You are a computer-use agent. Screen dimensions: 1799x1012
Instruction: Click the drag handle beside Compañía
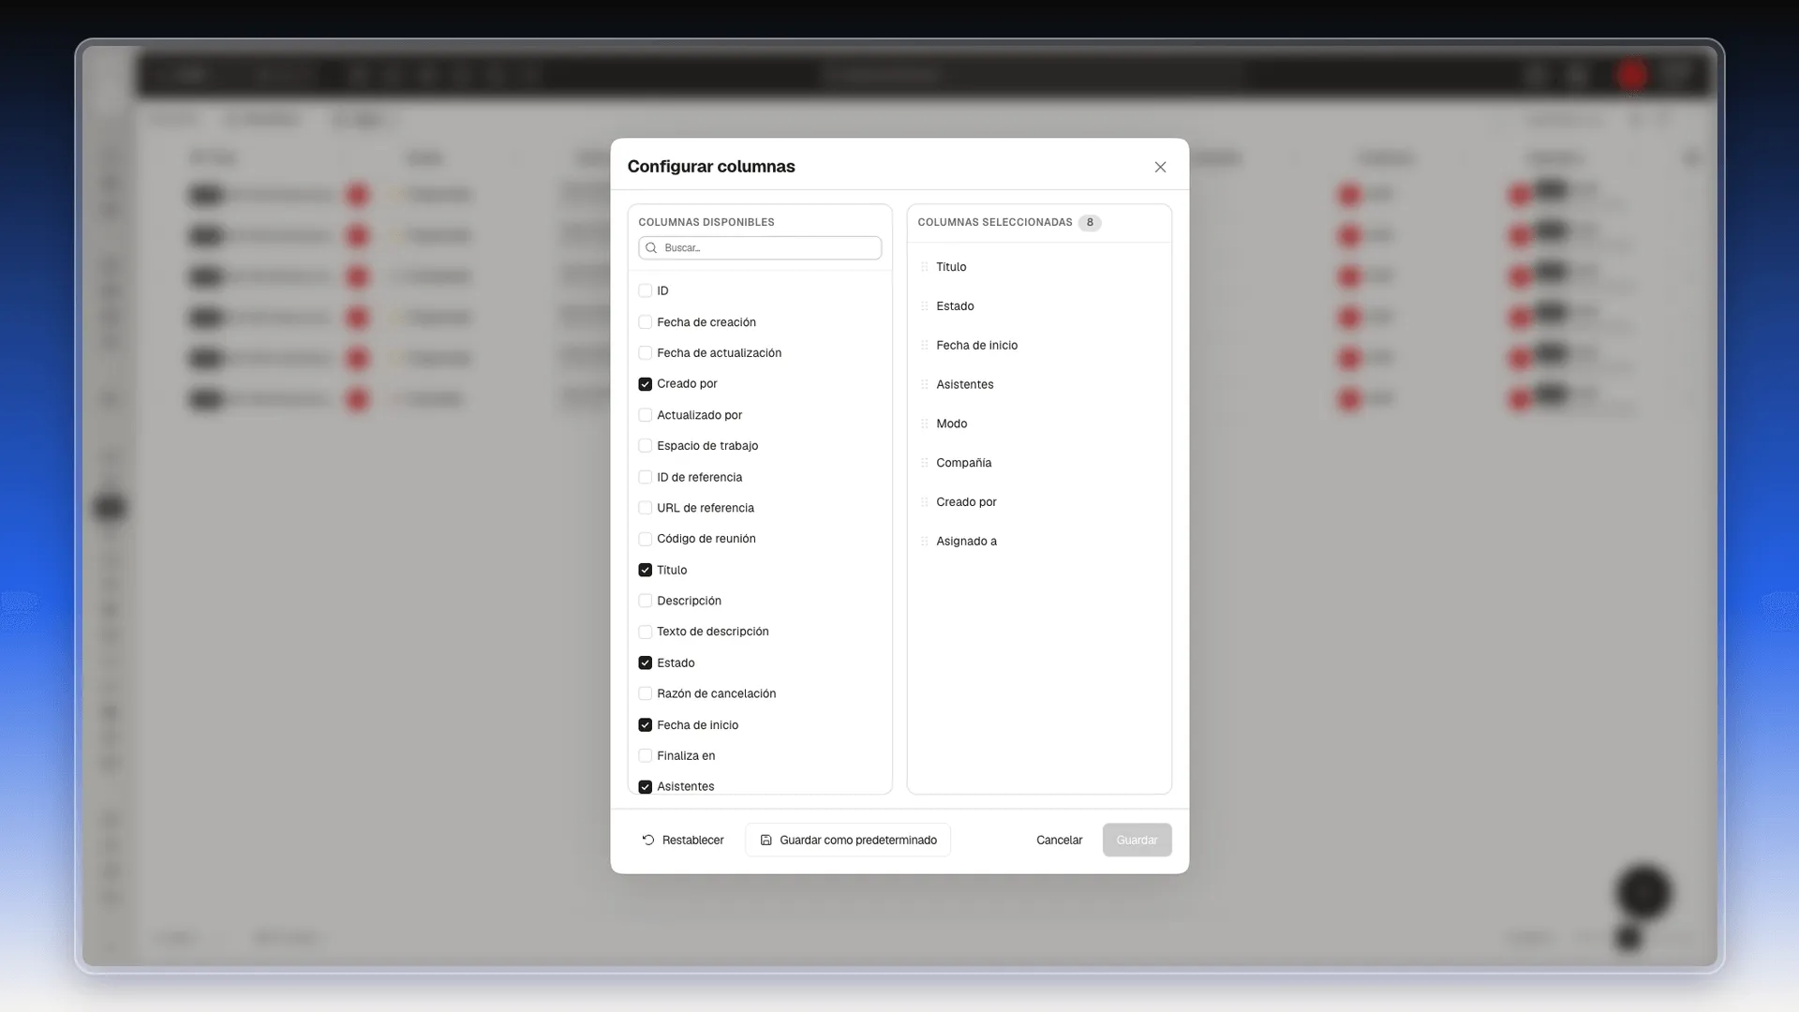click(925, 463)
